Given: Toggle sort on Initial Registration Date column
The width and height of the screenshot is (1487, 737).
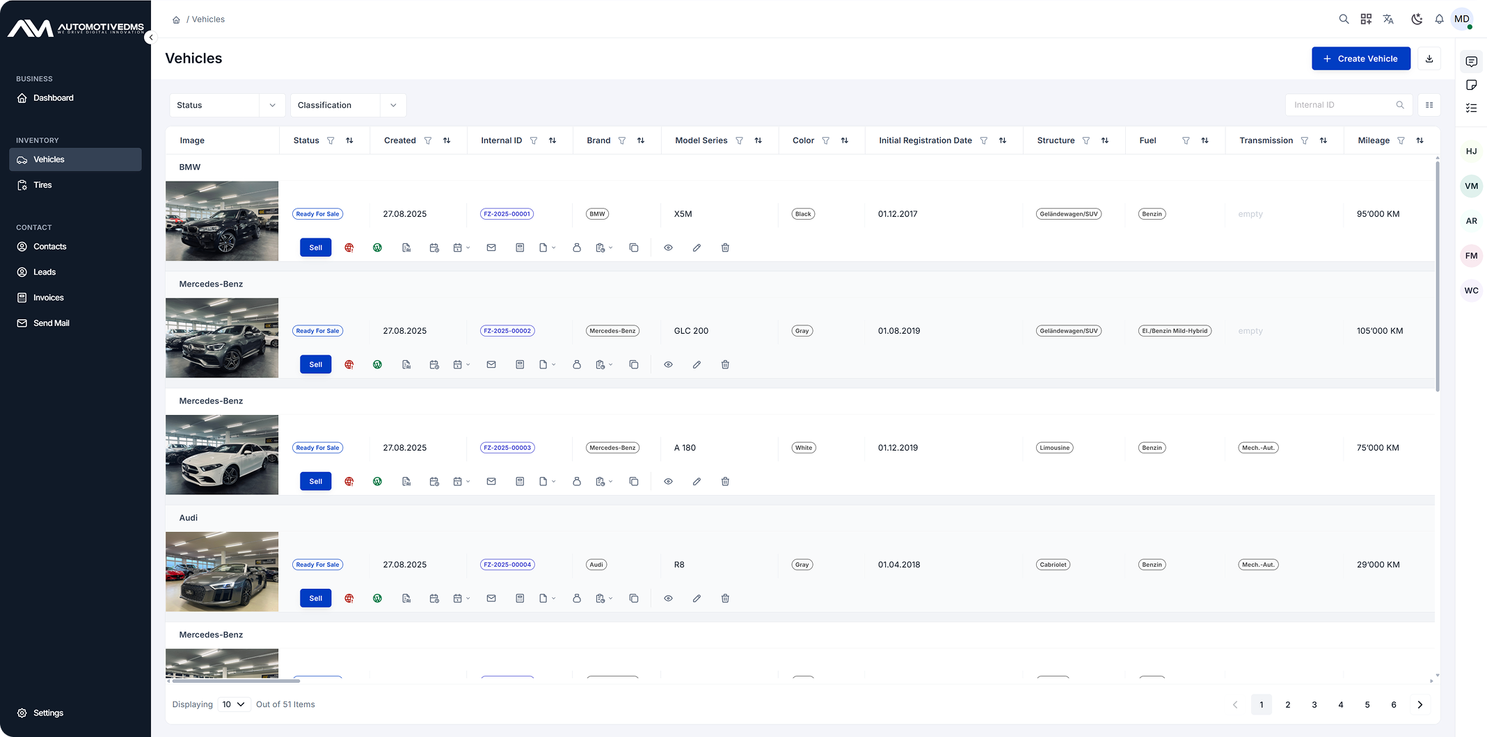Looking at the screenshot, I should pyautogui.click(x=1003, y=140).
